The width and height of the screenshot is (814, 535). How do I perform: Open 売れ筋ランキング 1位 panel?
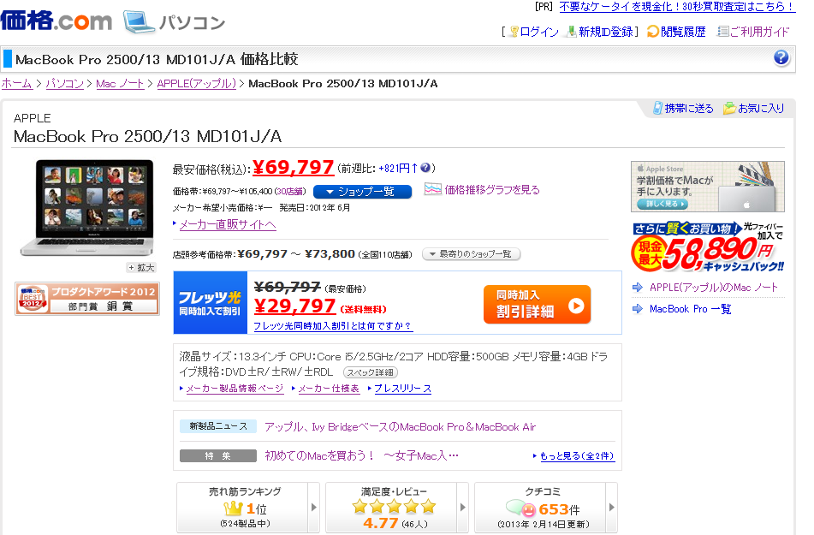(242, 508)
